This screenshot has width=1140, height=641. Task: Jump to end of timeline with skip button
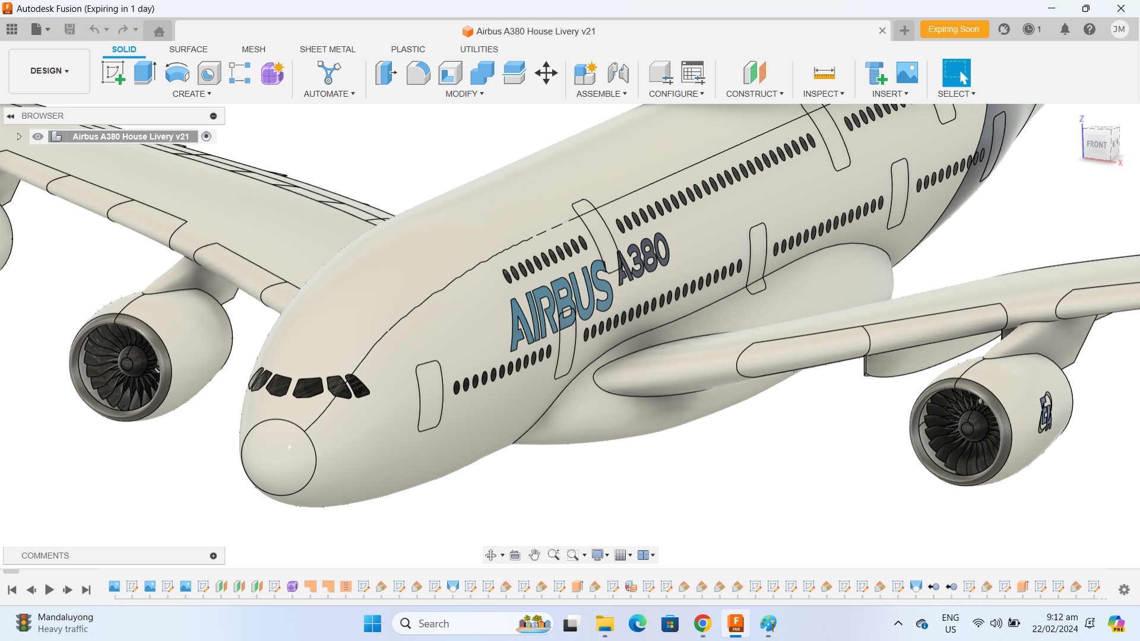coord(86,590)
